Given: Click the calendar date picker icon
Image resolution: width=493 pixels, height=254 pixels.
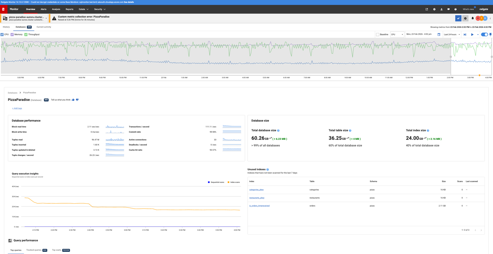Looking at the screenshot, I should point(439,35).
